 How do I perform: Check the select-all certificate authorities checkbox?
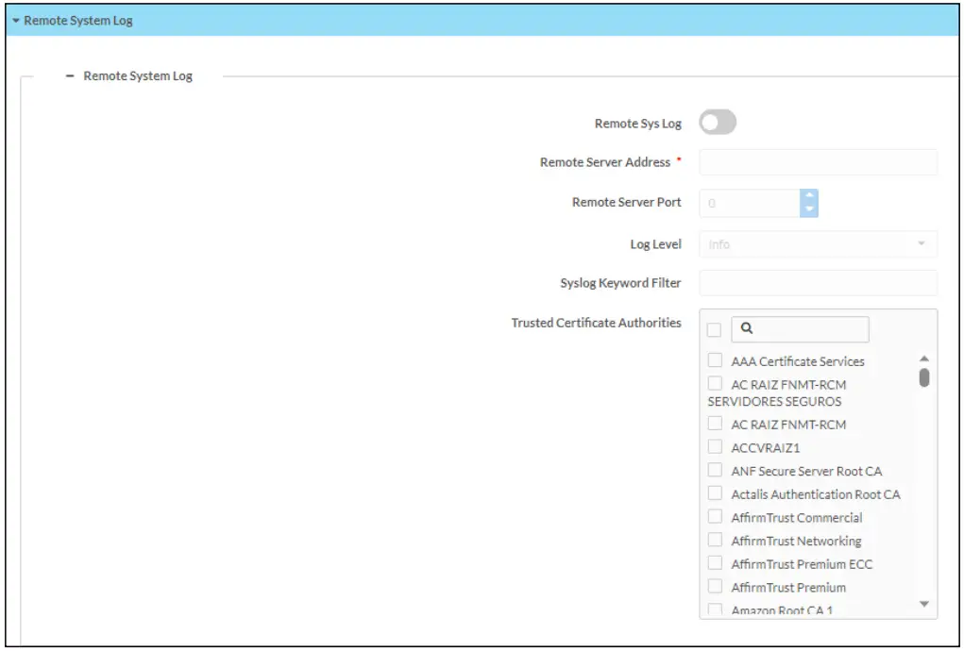[x=715, y=329]
